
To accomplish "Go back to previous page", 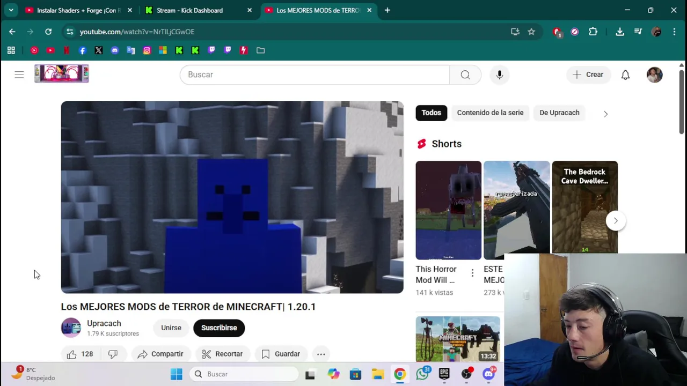I will pos(12,32).
